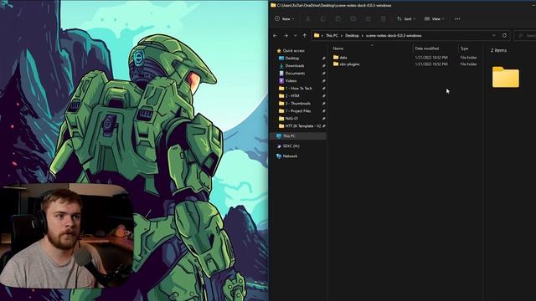Open the recent locations chevron
The height and width of the screenshot is (301, 536).
click(x=296, y=35)
